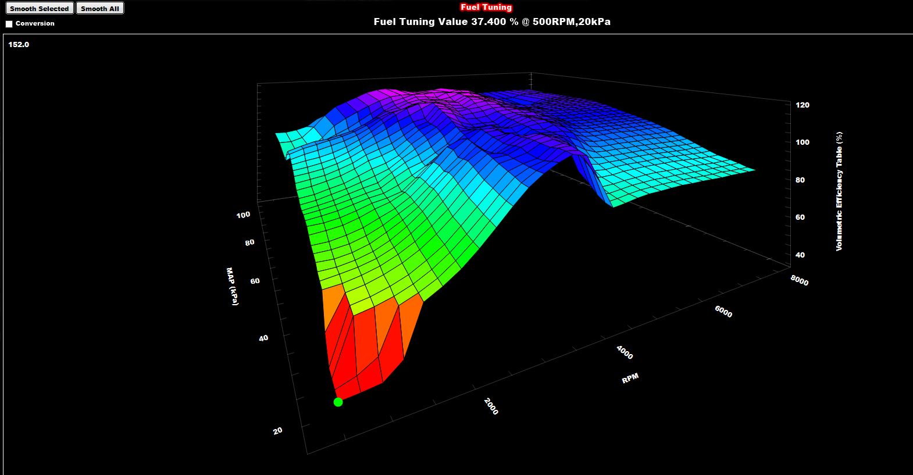913x475 pixels.
Task: Click the Fuel Tuning title label
Action: [486, 7]
